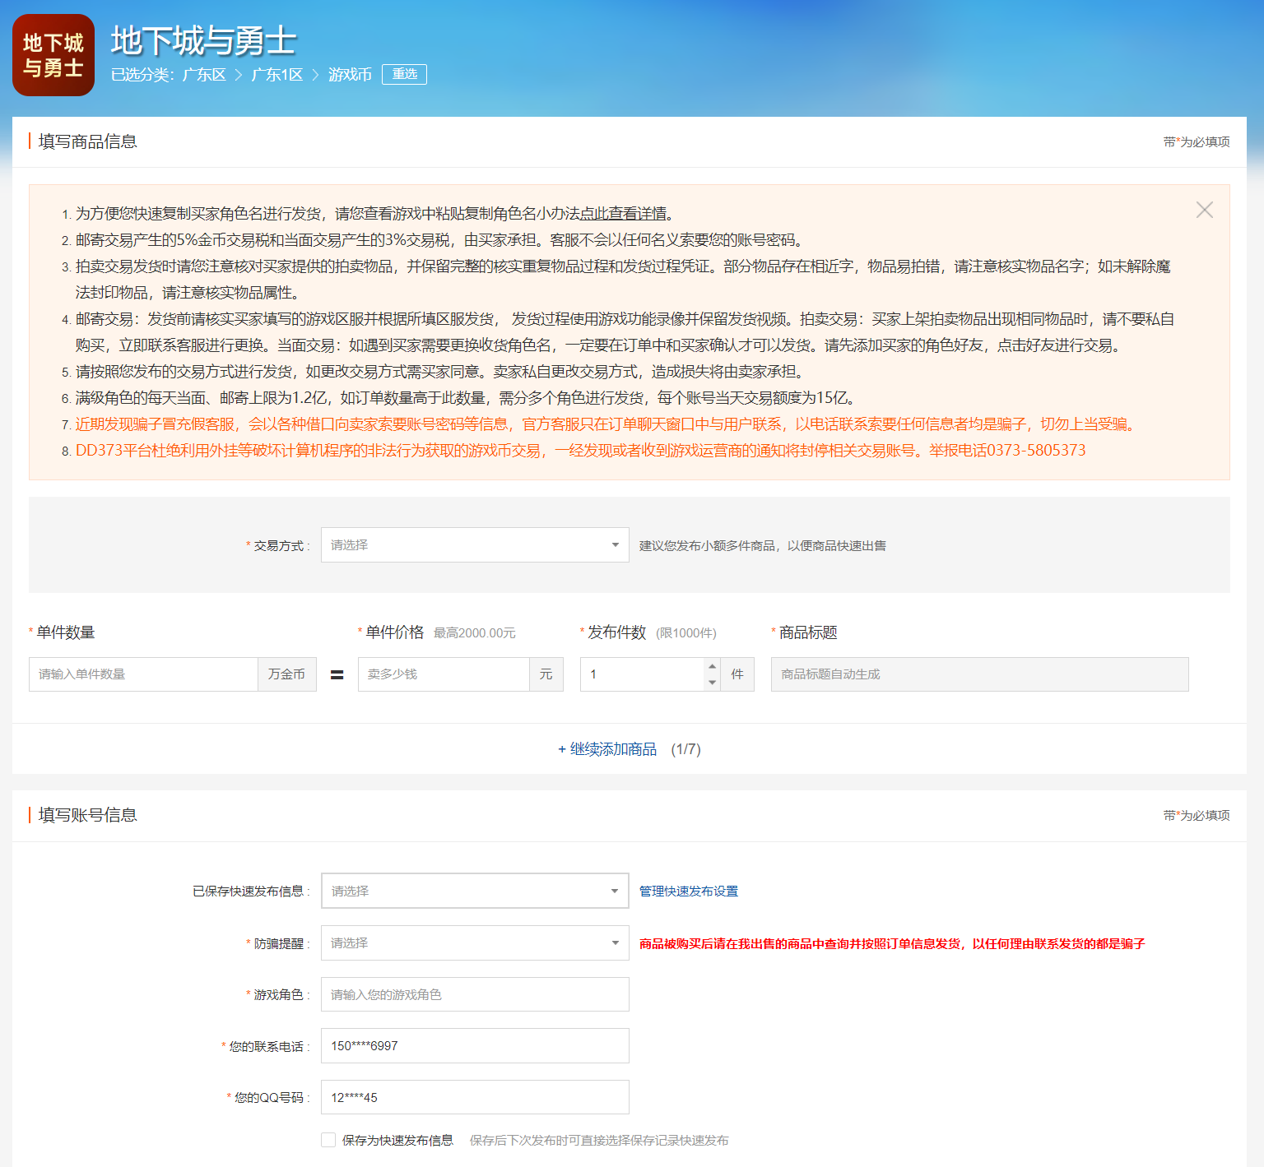Viewport: 1264px width, 1167px height.
Task: Open the 已保存快速发布信息 dropdown
Action: pyautogui.click(x=475, y=891)
